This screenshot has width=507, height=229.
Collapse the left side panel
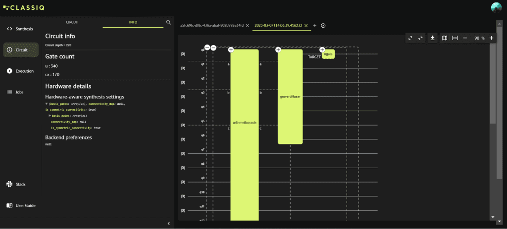point(168,224)
